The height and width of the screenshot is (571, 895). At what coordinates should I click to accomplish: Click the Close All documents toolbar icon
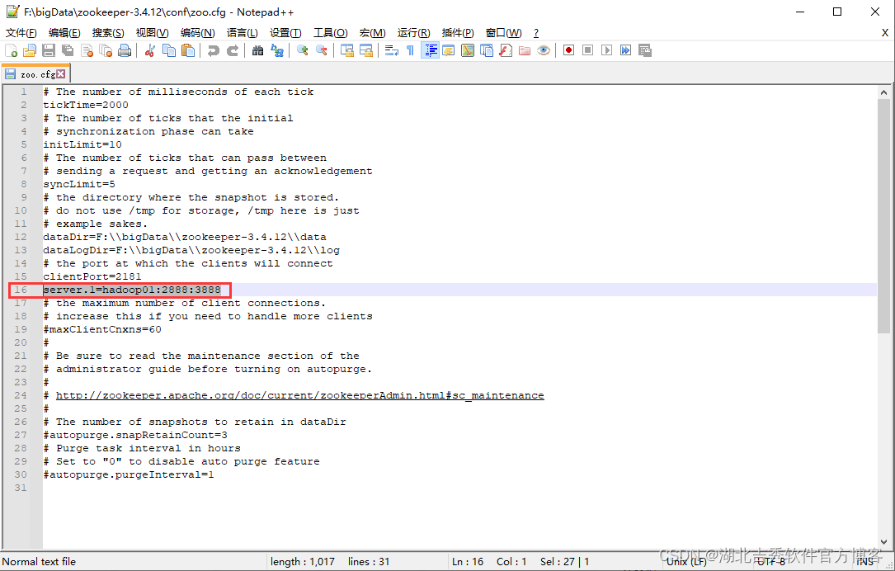[106, 51]
